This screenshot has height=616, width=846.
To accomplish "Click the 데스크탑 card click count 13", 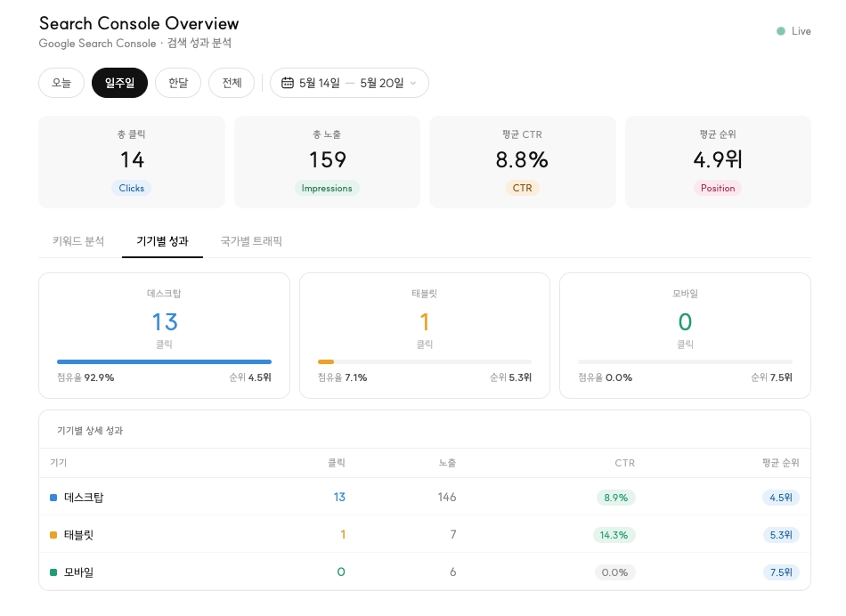I will [165, 322].
